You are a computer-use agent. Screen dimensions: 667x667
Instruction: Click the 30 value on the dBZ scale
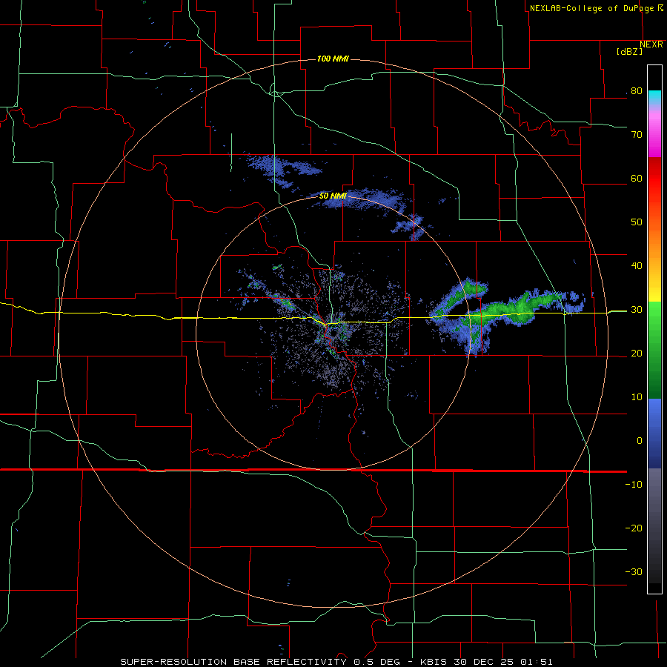tap(637, 310)
